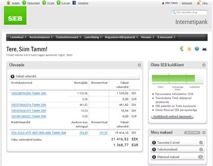Click the green badge beside E-arved

point(58,3)
